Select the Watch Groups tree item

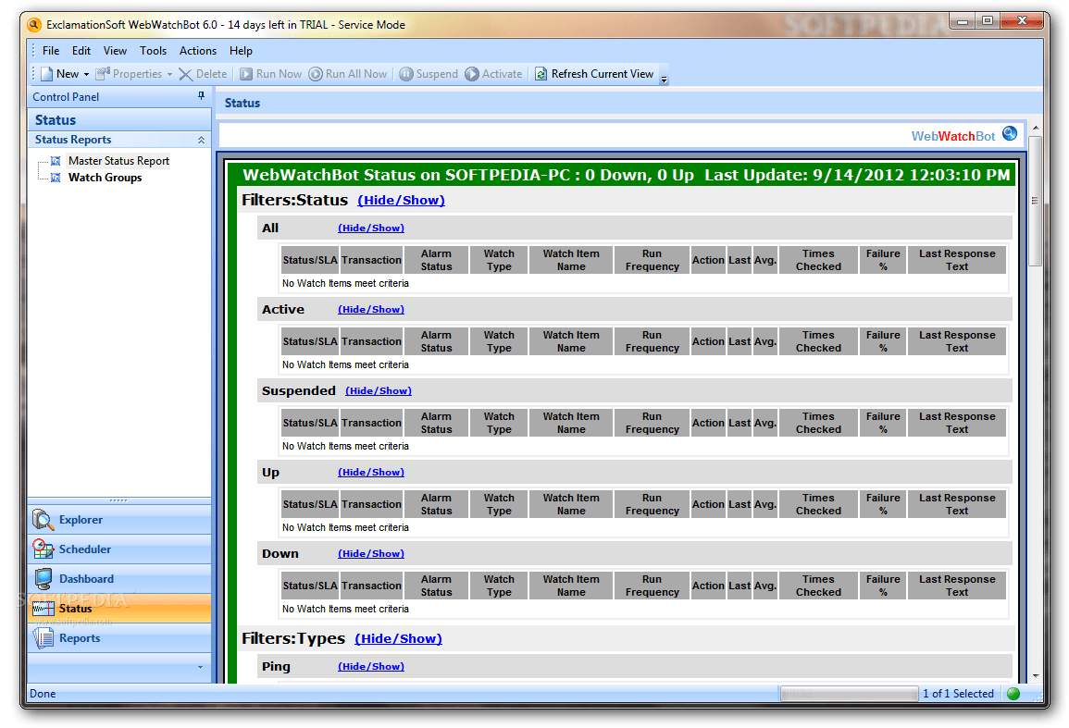click(105, 178)
